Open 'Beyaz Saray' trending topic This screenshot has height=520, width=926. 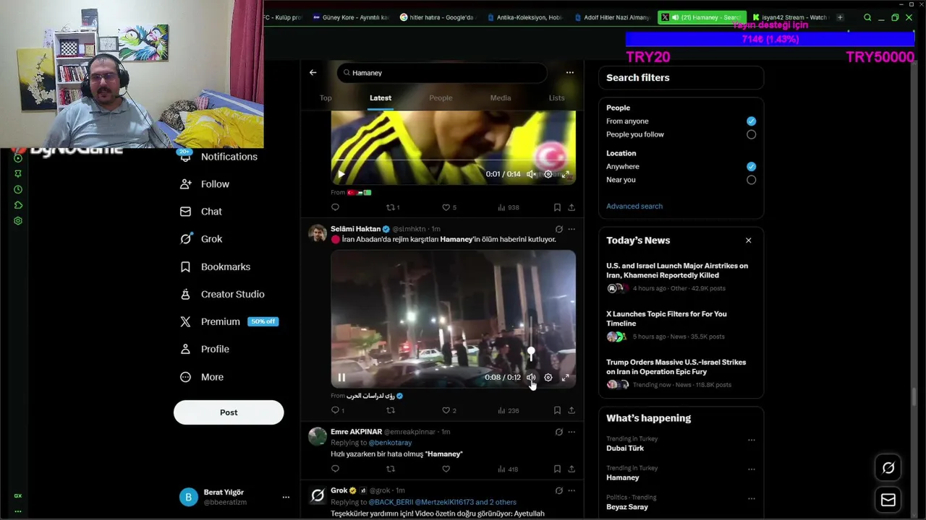(x=627, y=507)
